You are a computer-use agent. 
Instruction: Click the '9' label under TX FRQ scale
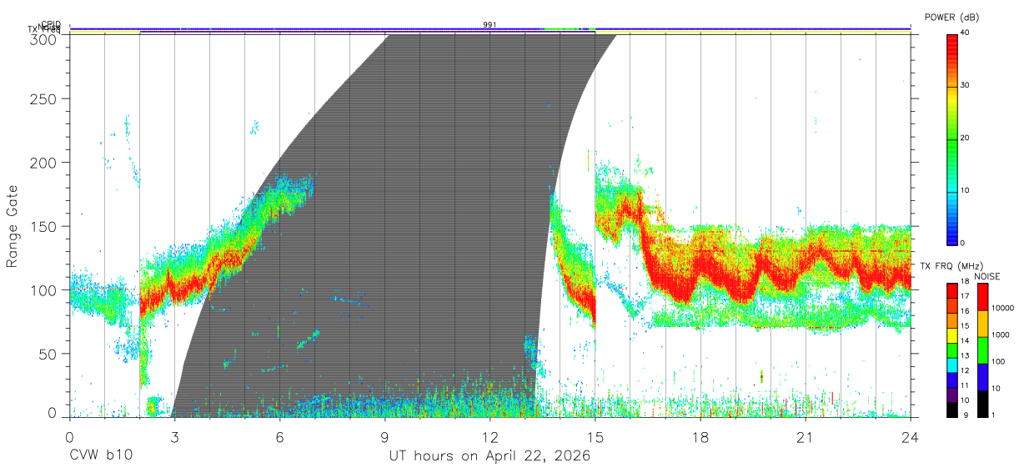(966, 415)
